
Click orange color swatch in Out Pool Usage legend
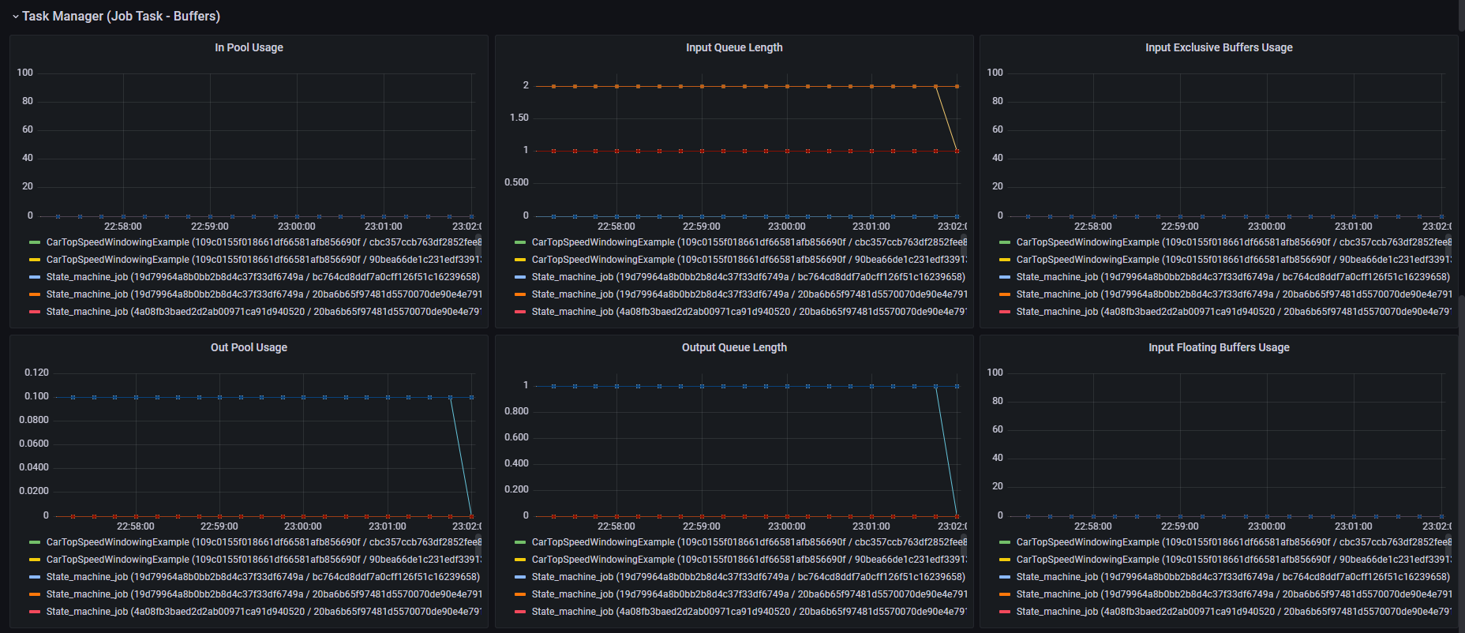(35, 594)
